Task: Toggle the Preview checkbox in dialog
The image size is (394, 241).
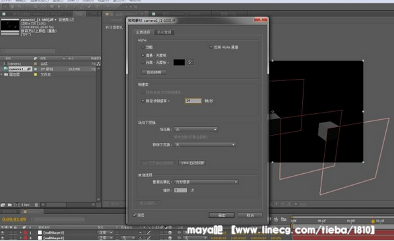Action: [135, 215]
